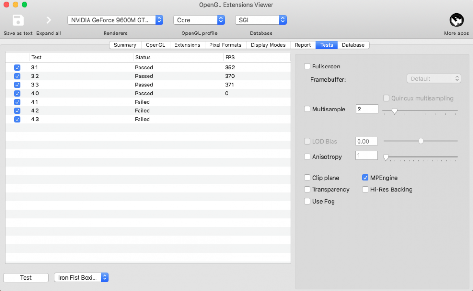
Task: Click the Anisotropy slider handle
Action: [x=386, y=157]
